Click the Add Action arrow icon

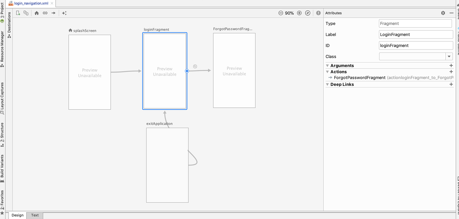54,13
